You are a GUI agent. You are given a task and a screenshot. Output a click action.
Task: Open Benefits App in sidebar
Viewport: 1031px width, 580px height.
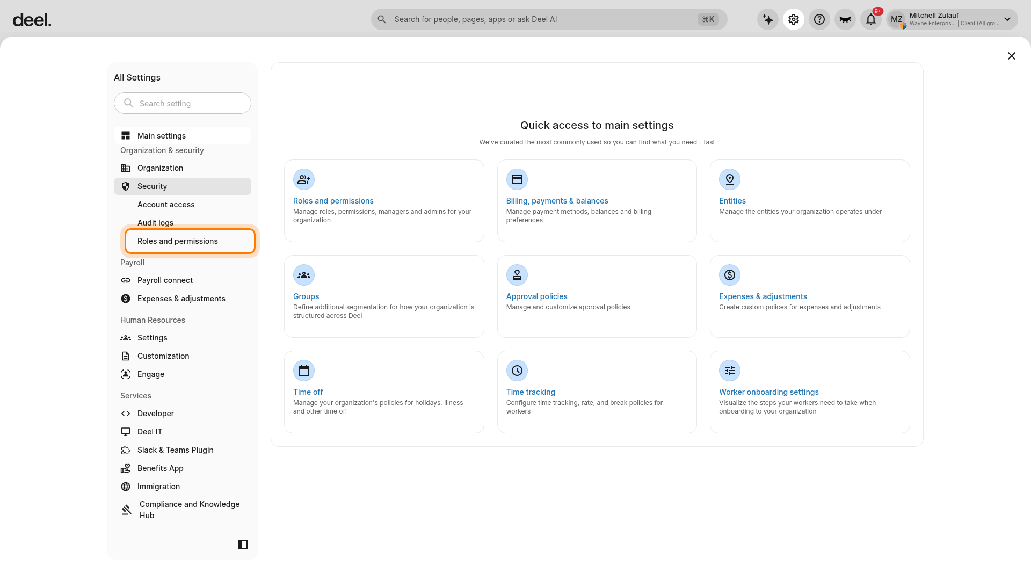(x=183, y=468)
